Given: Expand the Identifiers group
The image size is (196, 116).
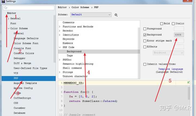Looking at the screenshot, I should 60,35.
